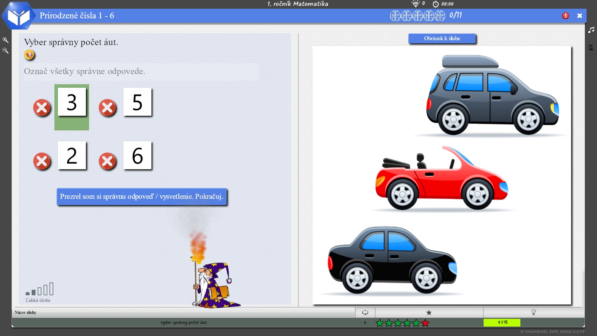This screenshot has height=336, width=597.
Task: Click the stopwatch timer icon
Action: coord(435,4)
